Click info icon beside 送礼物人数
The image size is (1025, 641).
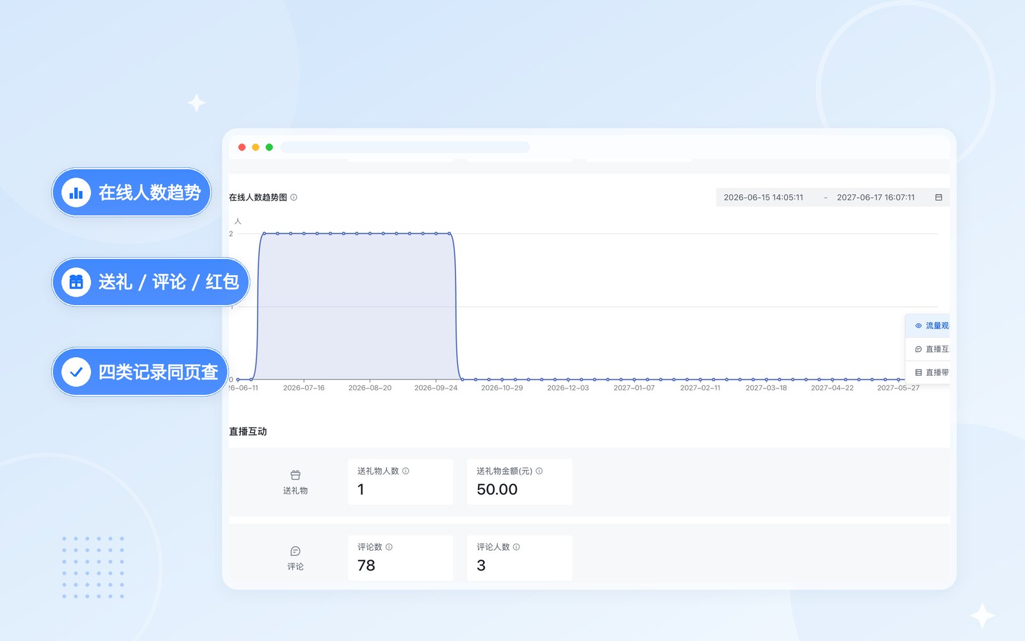click(406, 471)
